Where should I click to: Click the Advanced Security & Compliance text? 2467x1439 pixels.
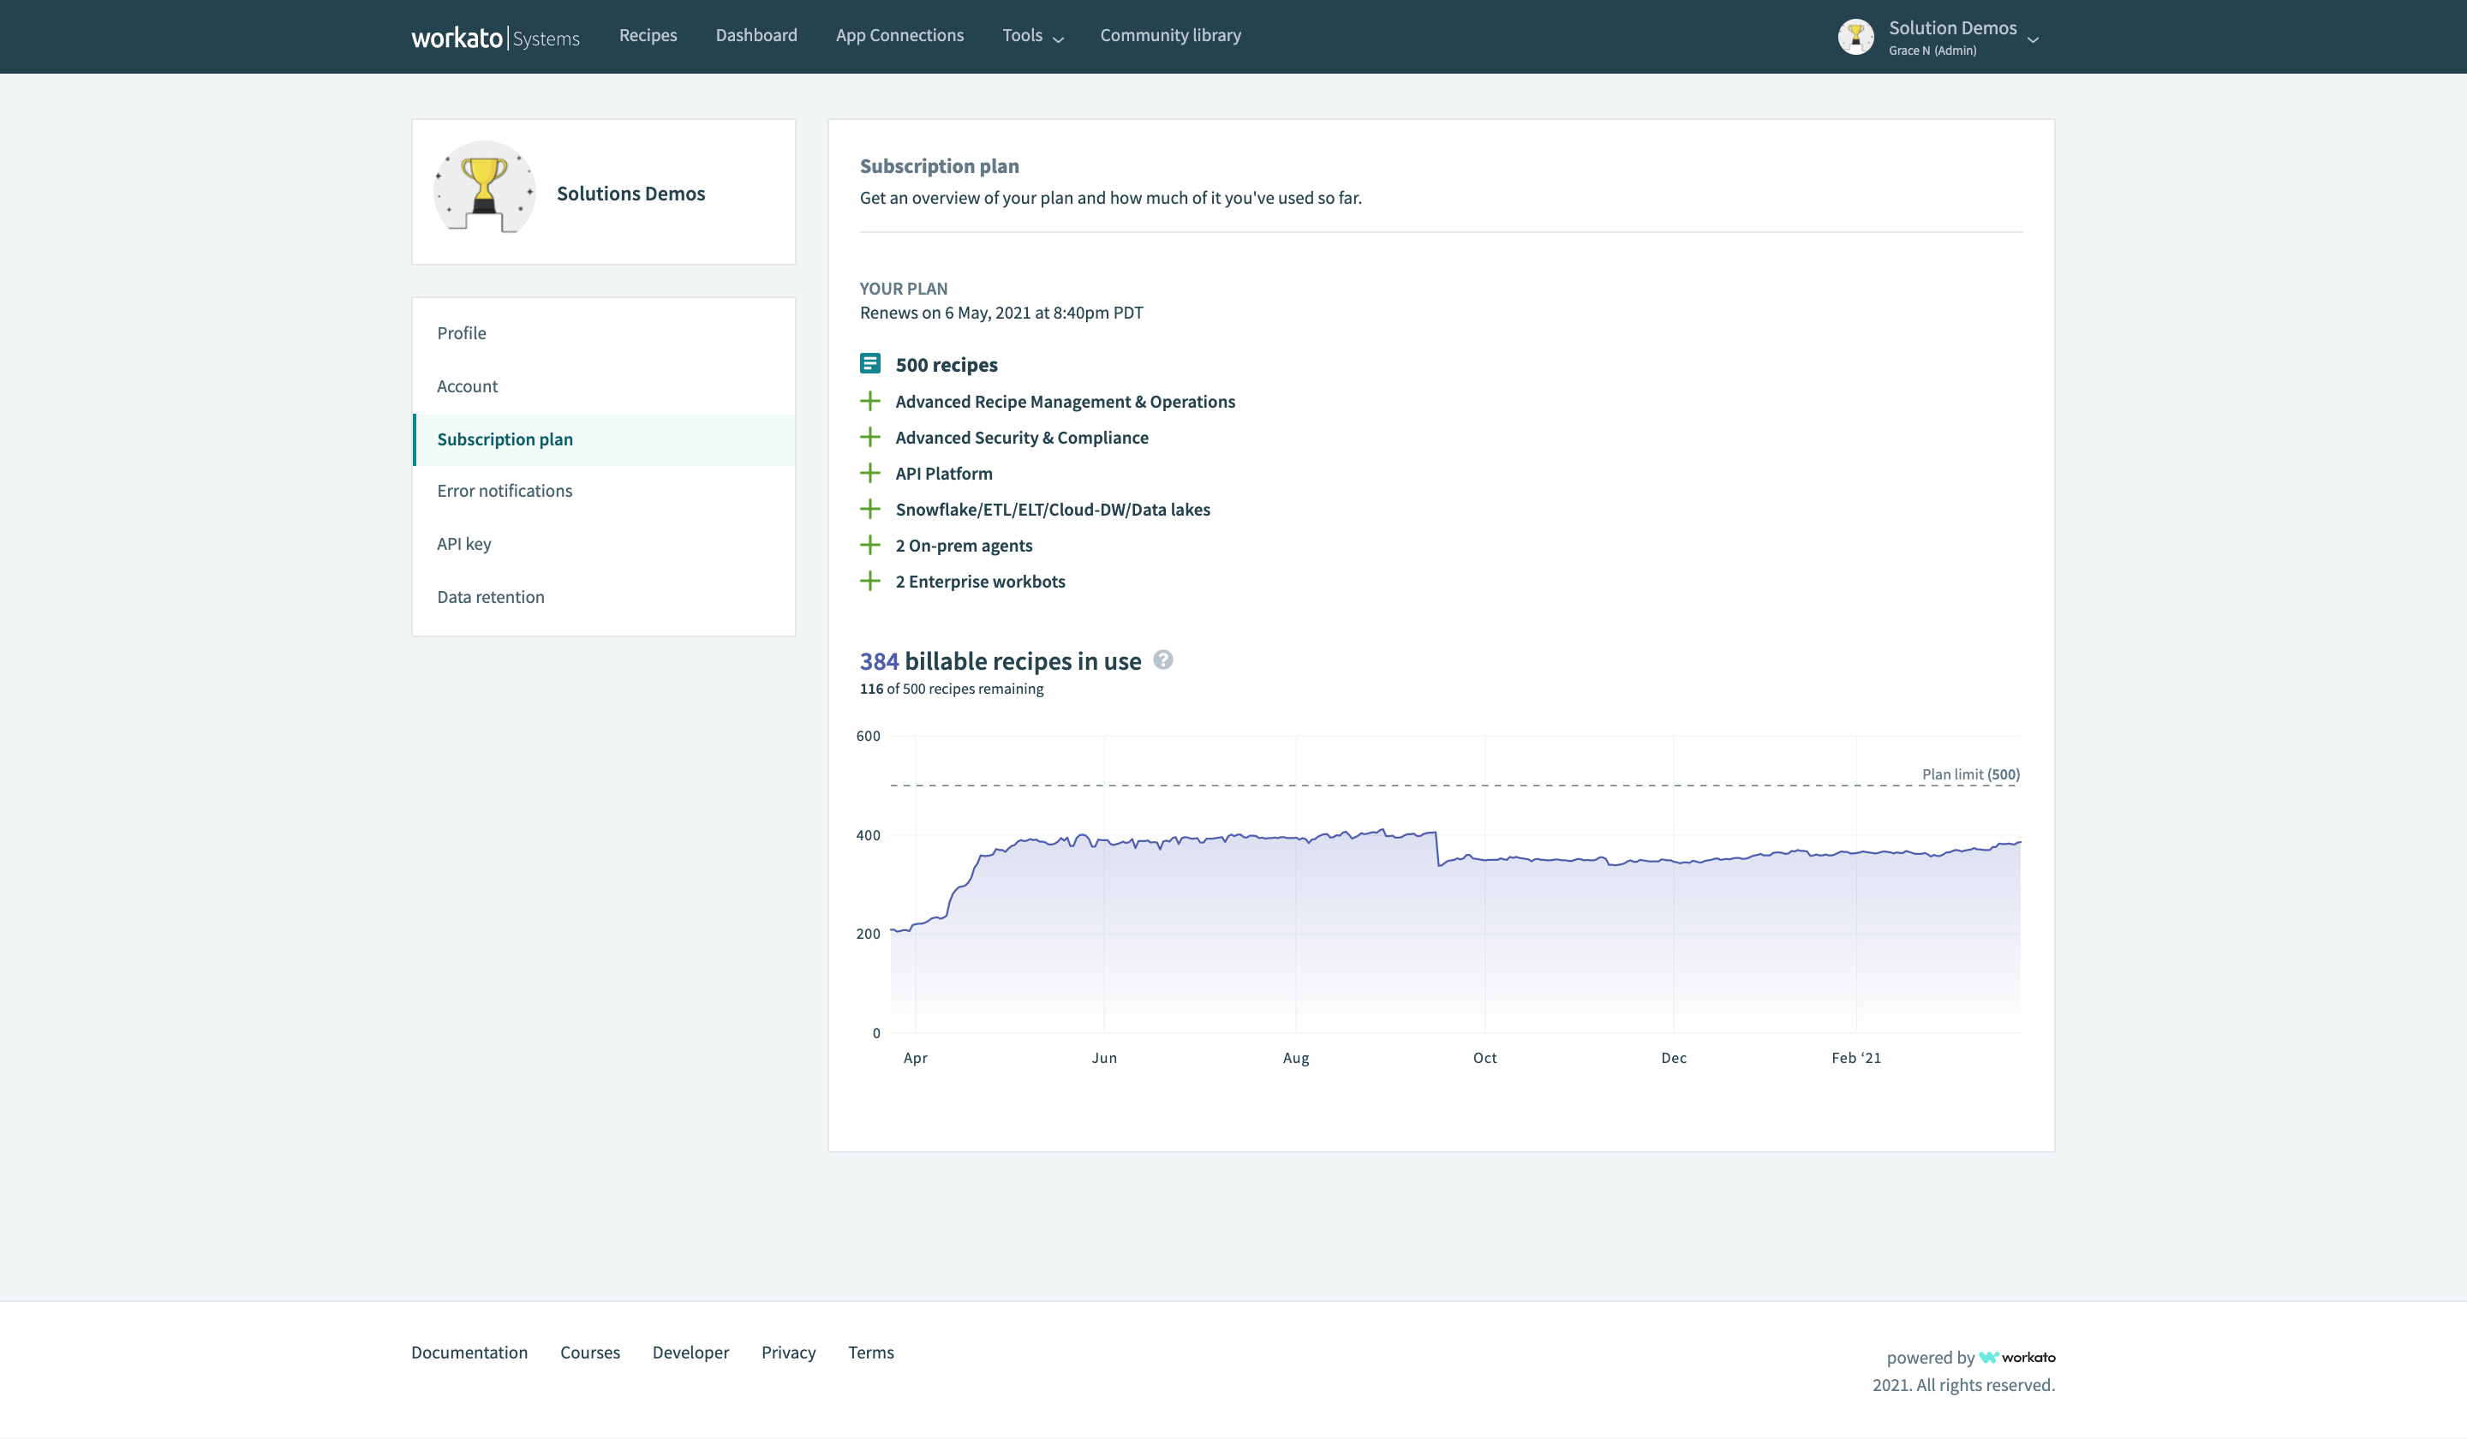pyautogui.click(x=1022, y=438)
